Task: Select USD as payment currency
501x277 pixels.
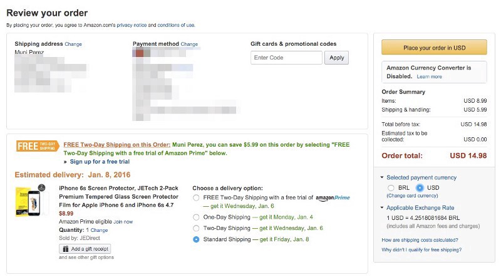Action: (420, 187)
